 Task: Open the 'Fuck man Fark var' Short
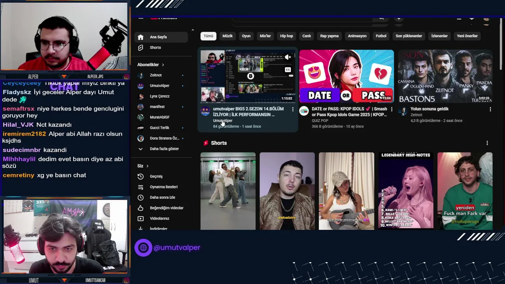coord(465,191)
